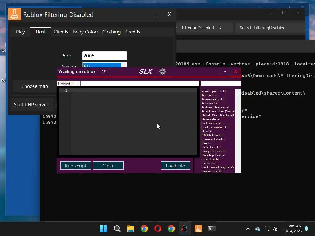The height and width of the screenshot is (236, 315).
Task: Click the network display tray icon
Action: 267,229
